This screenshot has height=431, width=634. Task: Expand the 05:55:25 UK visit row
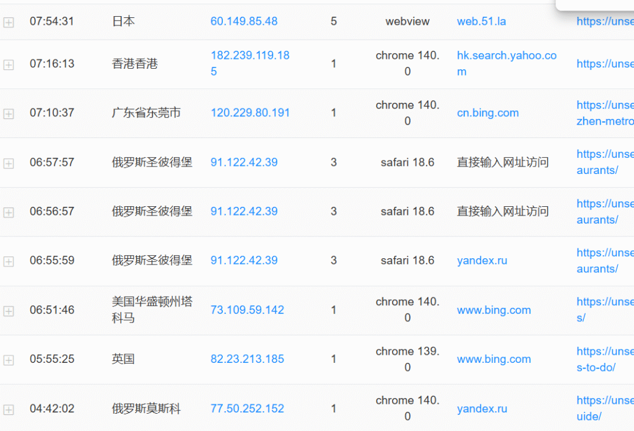pyautogui.click(x=9, y=360)
